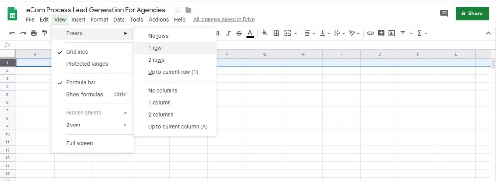496x181 pixels.
Task: Hide the menus with the up chevron
Action: (x=488, y=33)
